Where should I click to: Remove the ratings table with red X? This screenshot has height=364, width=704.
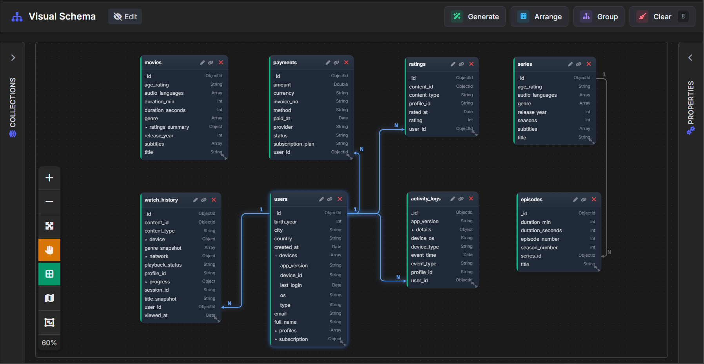(x=472, y=64)
